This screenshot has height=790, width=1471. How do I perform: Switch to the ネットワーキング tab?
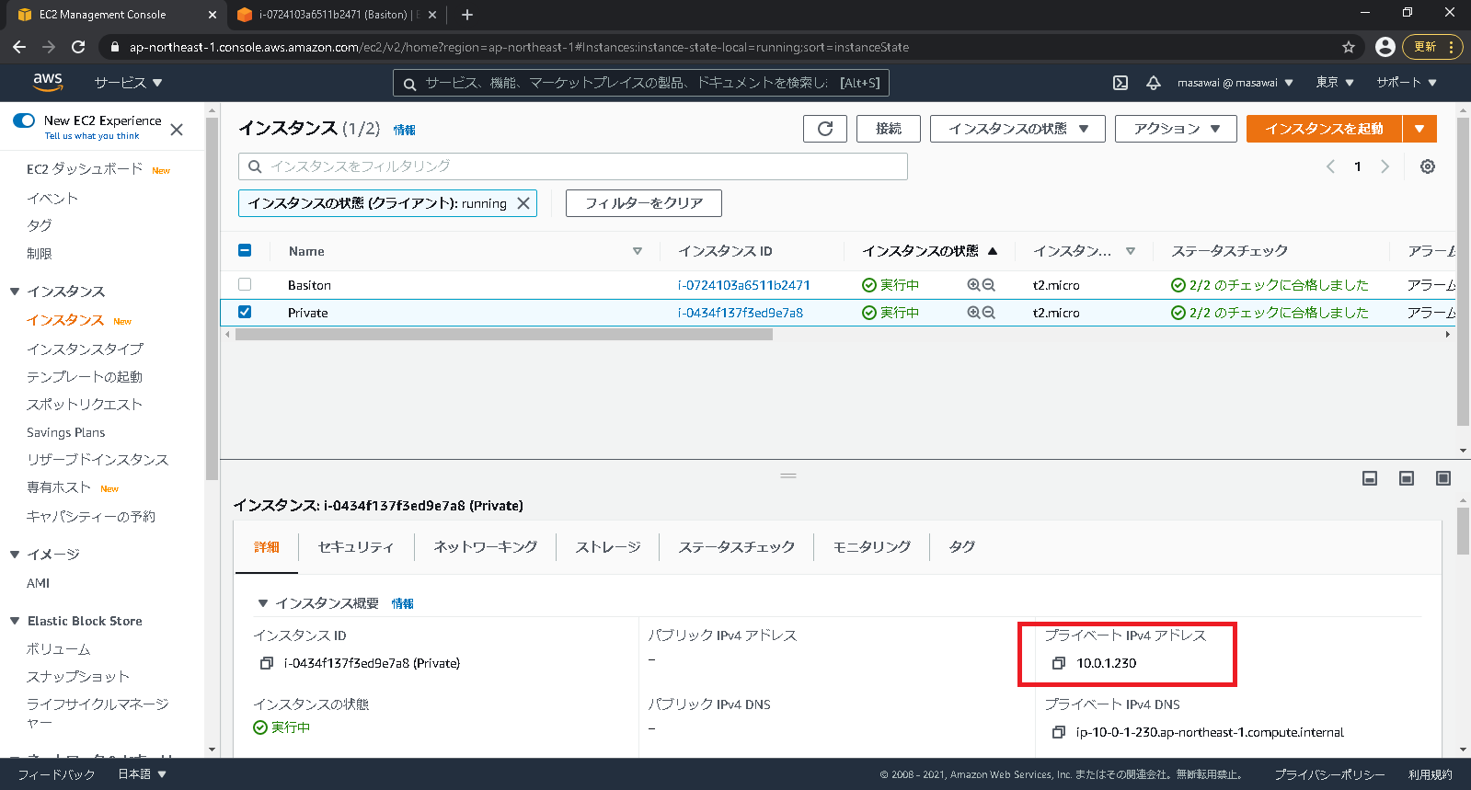pyautogui.click(x=485, y=547)
